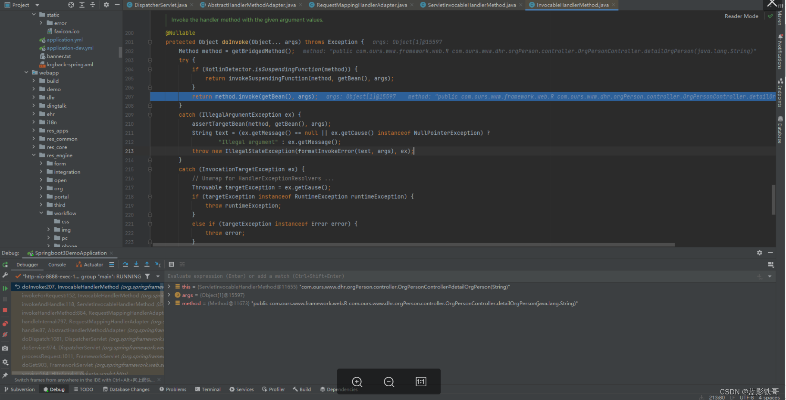Click the Step Out icon
The height and width of the screenshot is (400, 786).
click(x=147, y=264)
